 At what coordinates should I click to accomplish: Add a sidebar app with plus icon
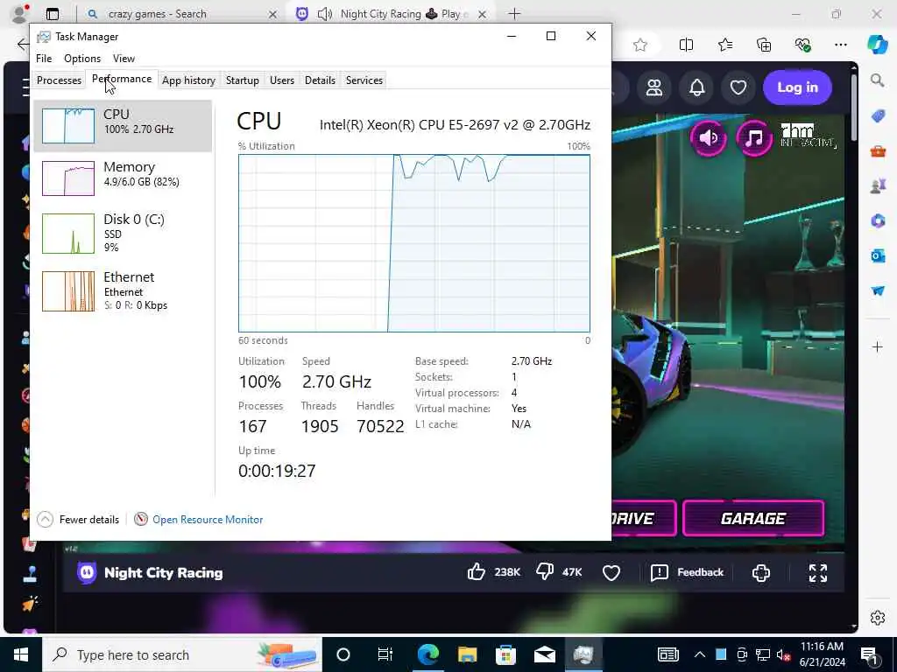coord(878,346)
